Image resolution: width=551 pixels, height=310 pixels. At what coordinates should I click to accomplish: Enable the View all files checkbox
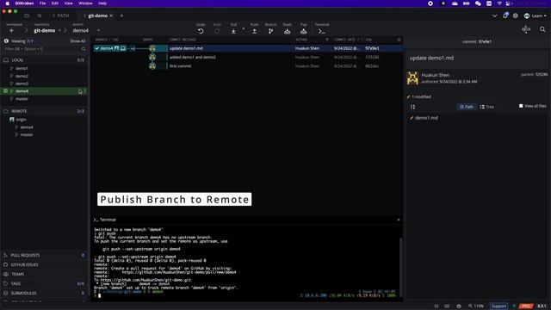tap(521, 106)
